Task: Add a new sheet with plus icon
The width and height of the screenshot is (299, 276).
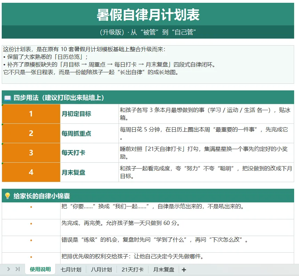Action: pos(184,270)
